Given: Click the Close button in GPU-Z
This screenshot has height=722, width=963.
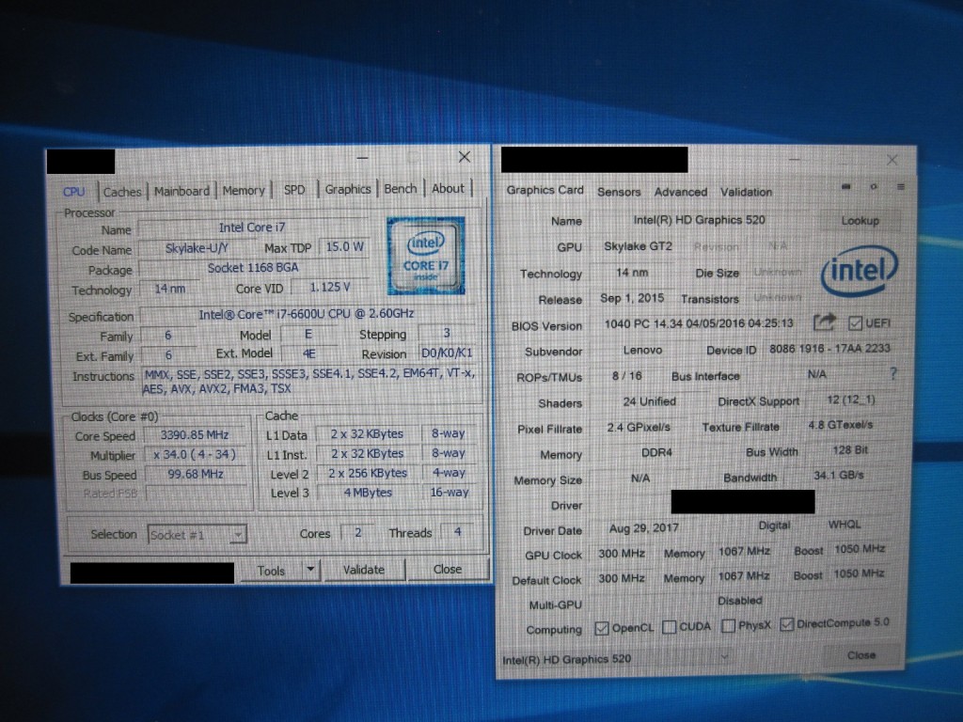Looking at the screenshot, I should tap(861, 655).
